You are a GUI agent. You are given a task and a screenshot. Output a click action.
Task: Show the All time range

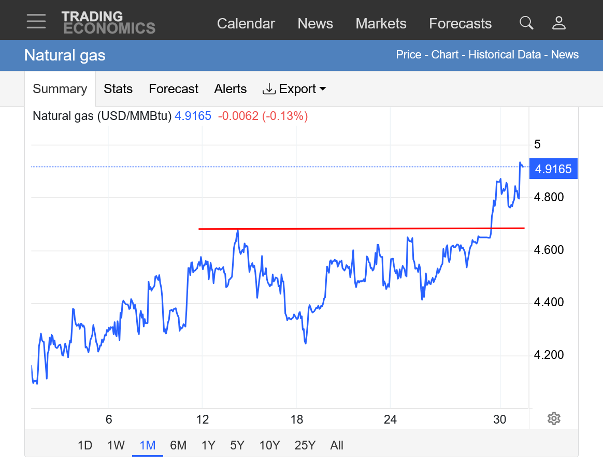[x=337, y=445]
